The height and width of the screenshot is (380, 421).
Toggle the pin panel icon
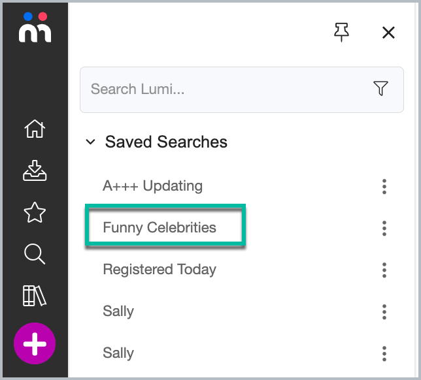pos(341,33)
